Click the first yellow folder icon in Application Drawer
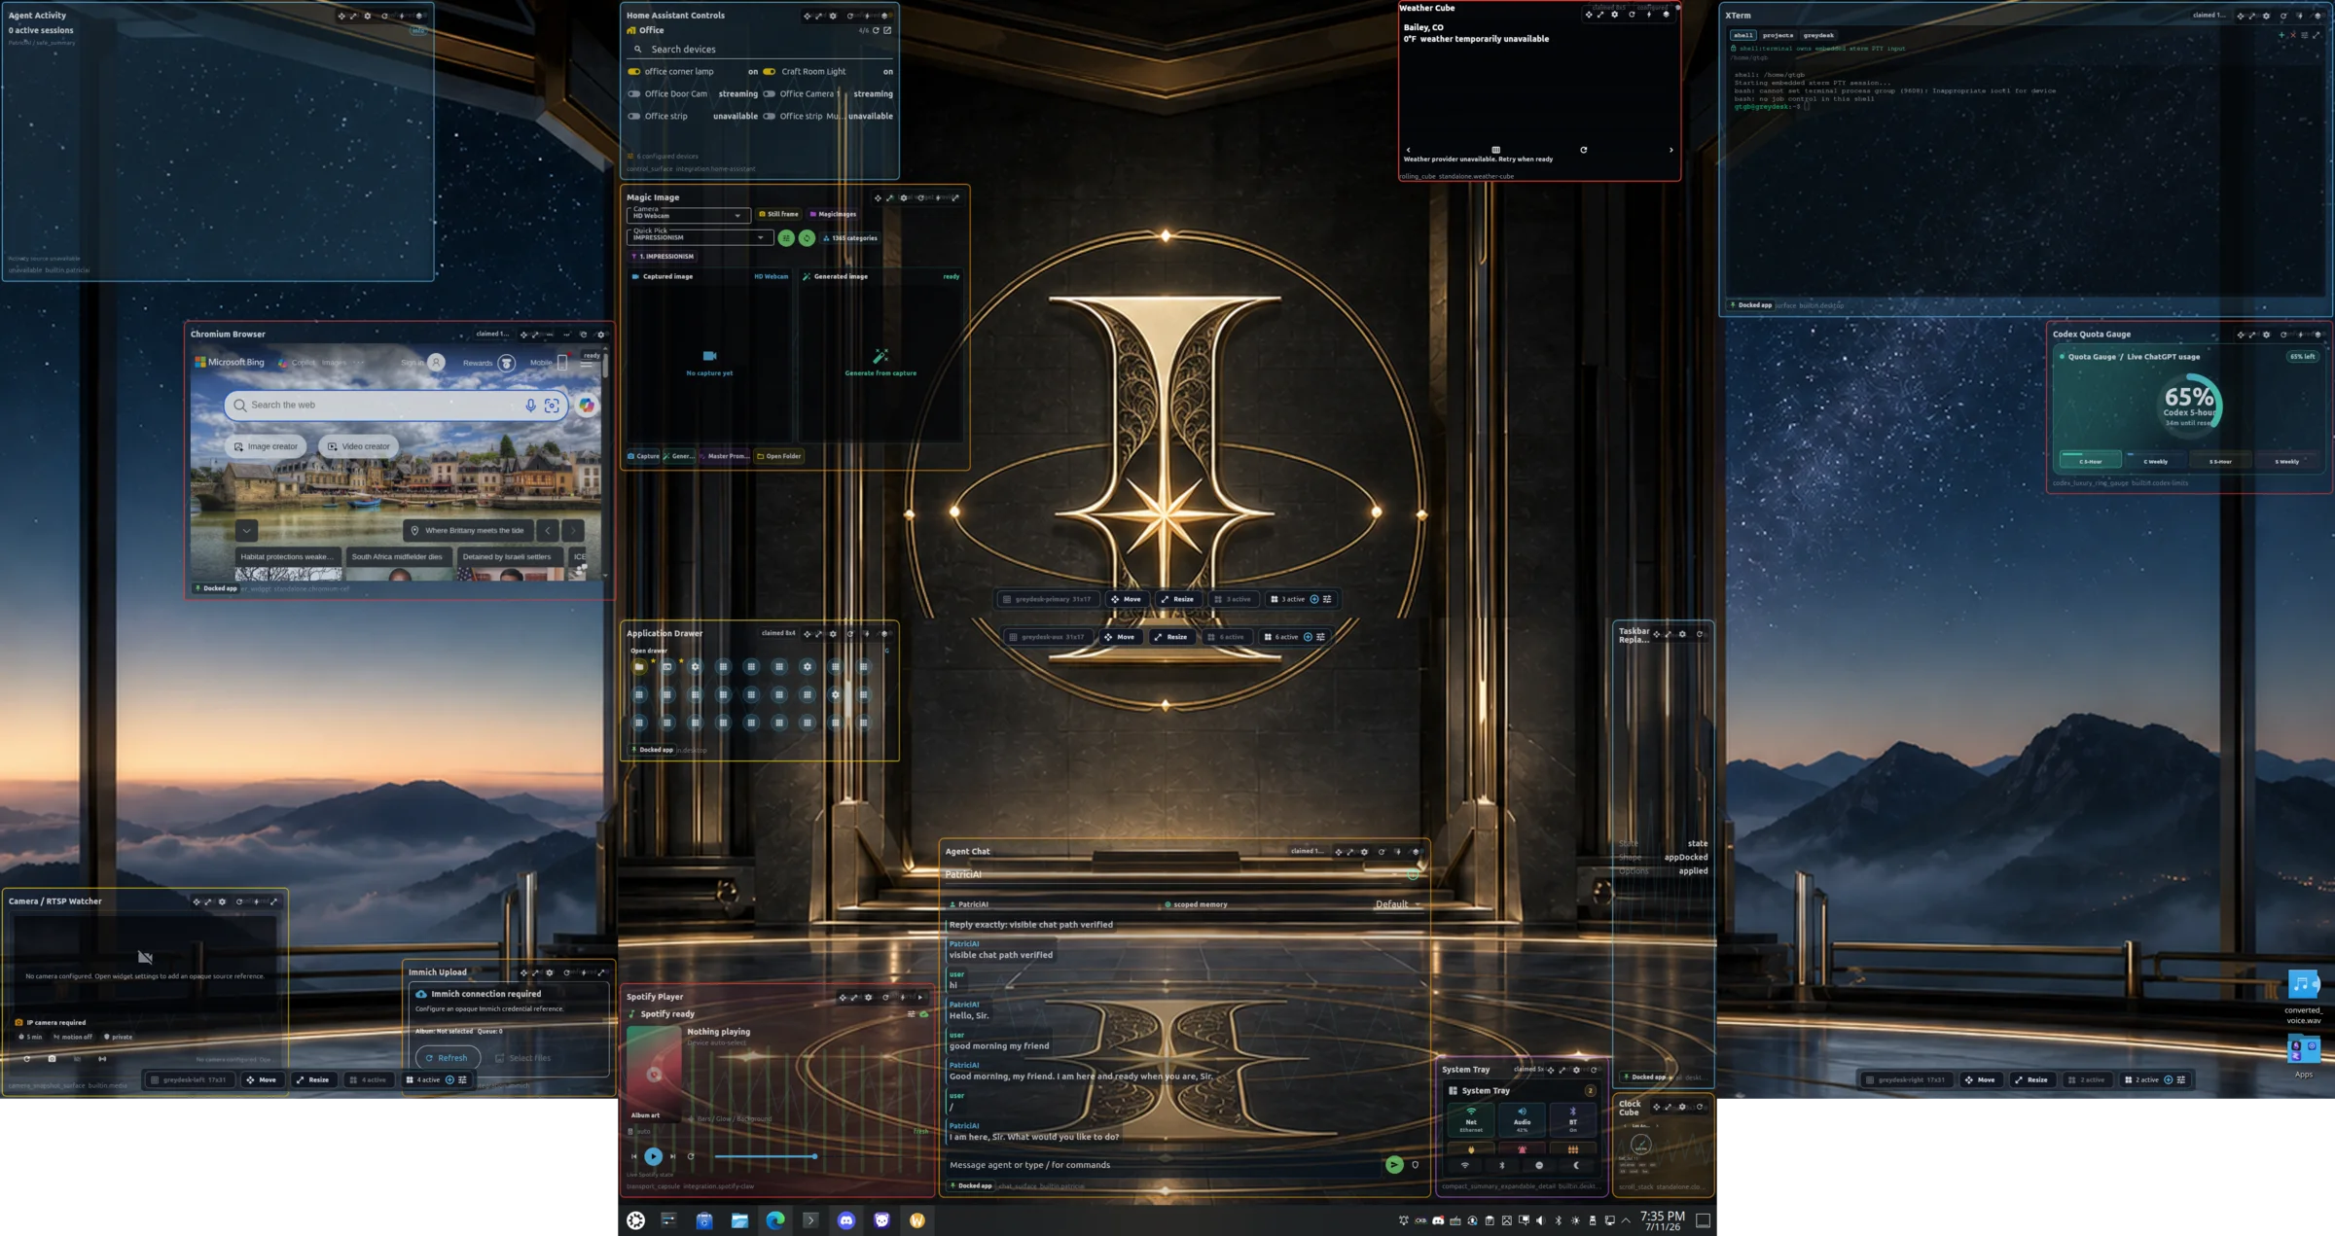 click(639, 667)
